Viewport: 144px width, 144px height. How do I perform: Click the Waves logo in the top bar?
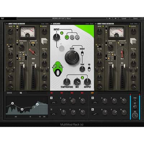point(3,19)
